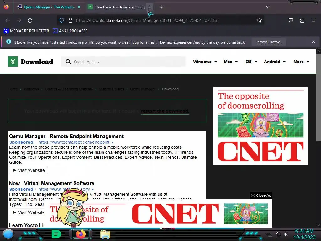Select the Thank you for downloading tab
Screen dimensions: 321x241
coord(119,7)
